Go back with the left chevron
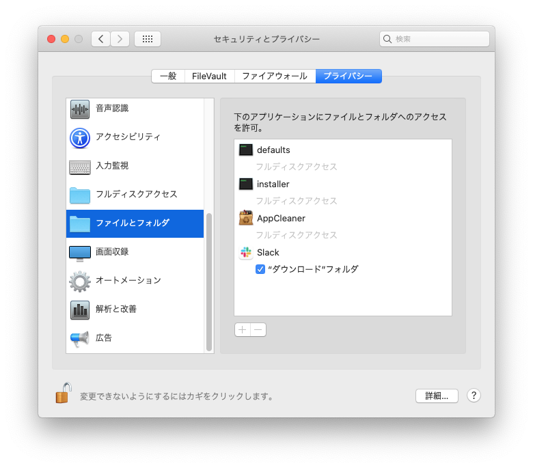This screenshot has width=533, height=468. click(x=100, y=39)
